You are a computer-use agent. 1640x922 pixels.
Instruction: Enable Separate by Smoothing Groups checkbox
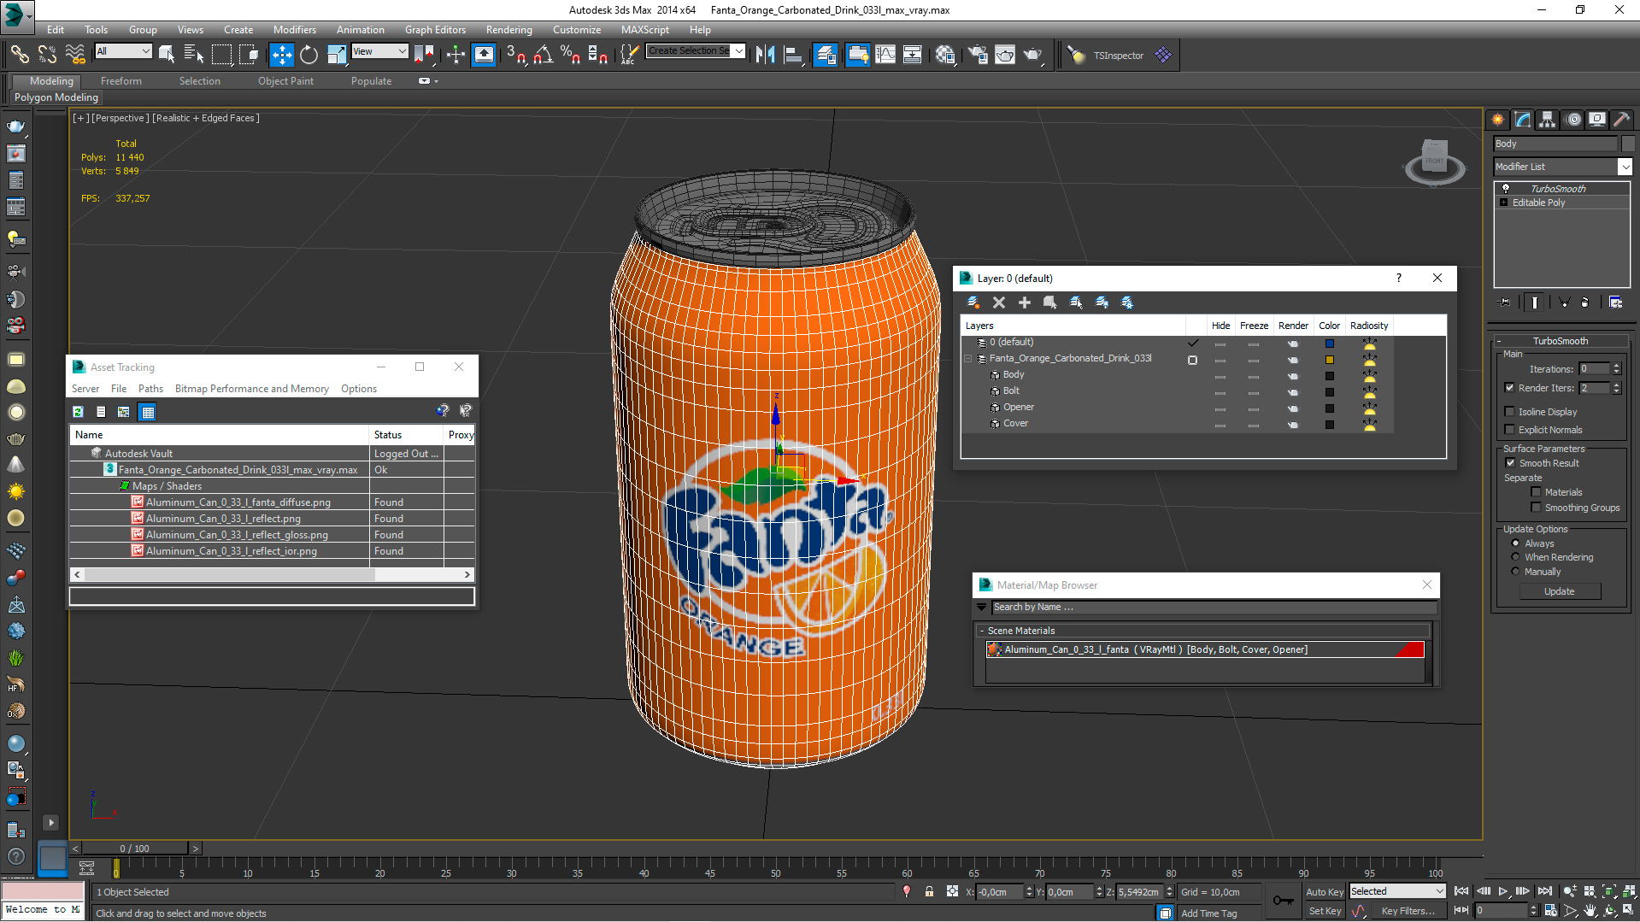[x=1536, y=508]
